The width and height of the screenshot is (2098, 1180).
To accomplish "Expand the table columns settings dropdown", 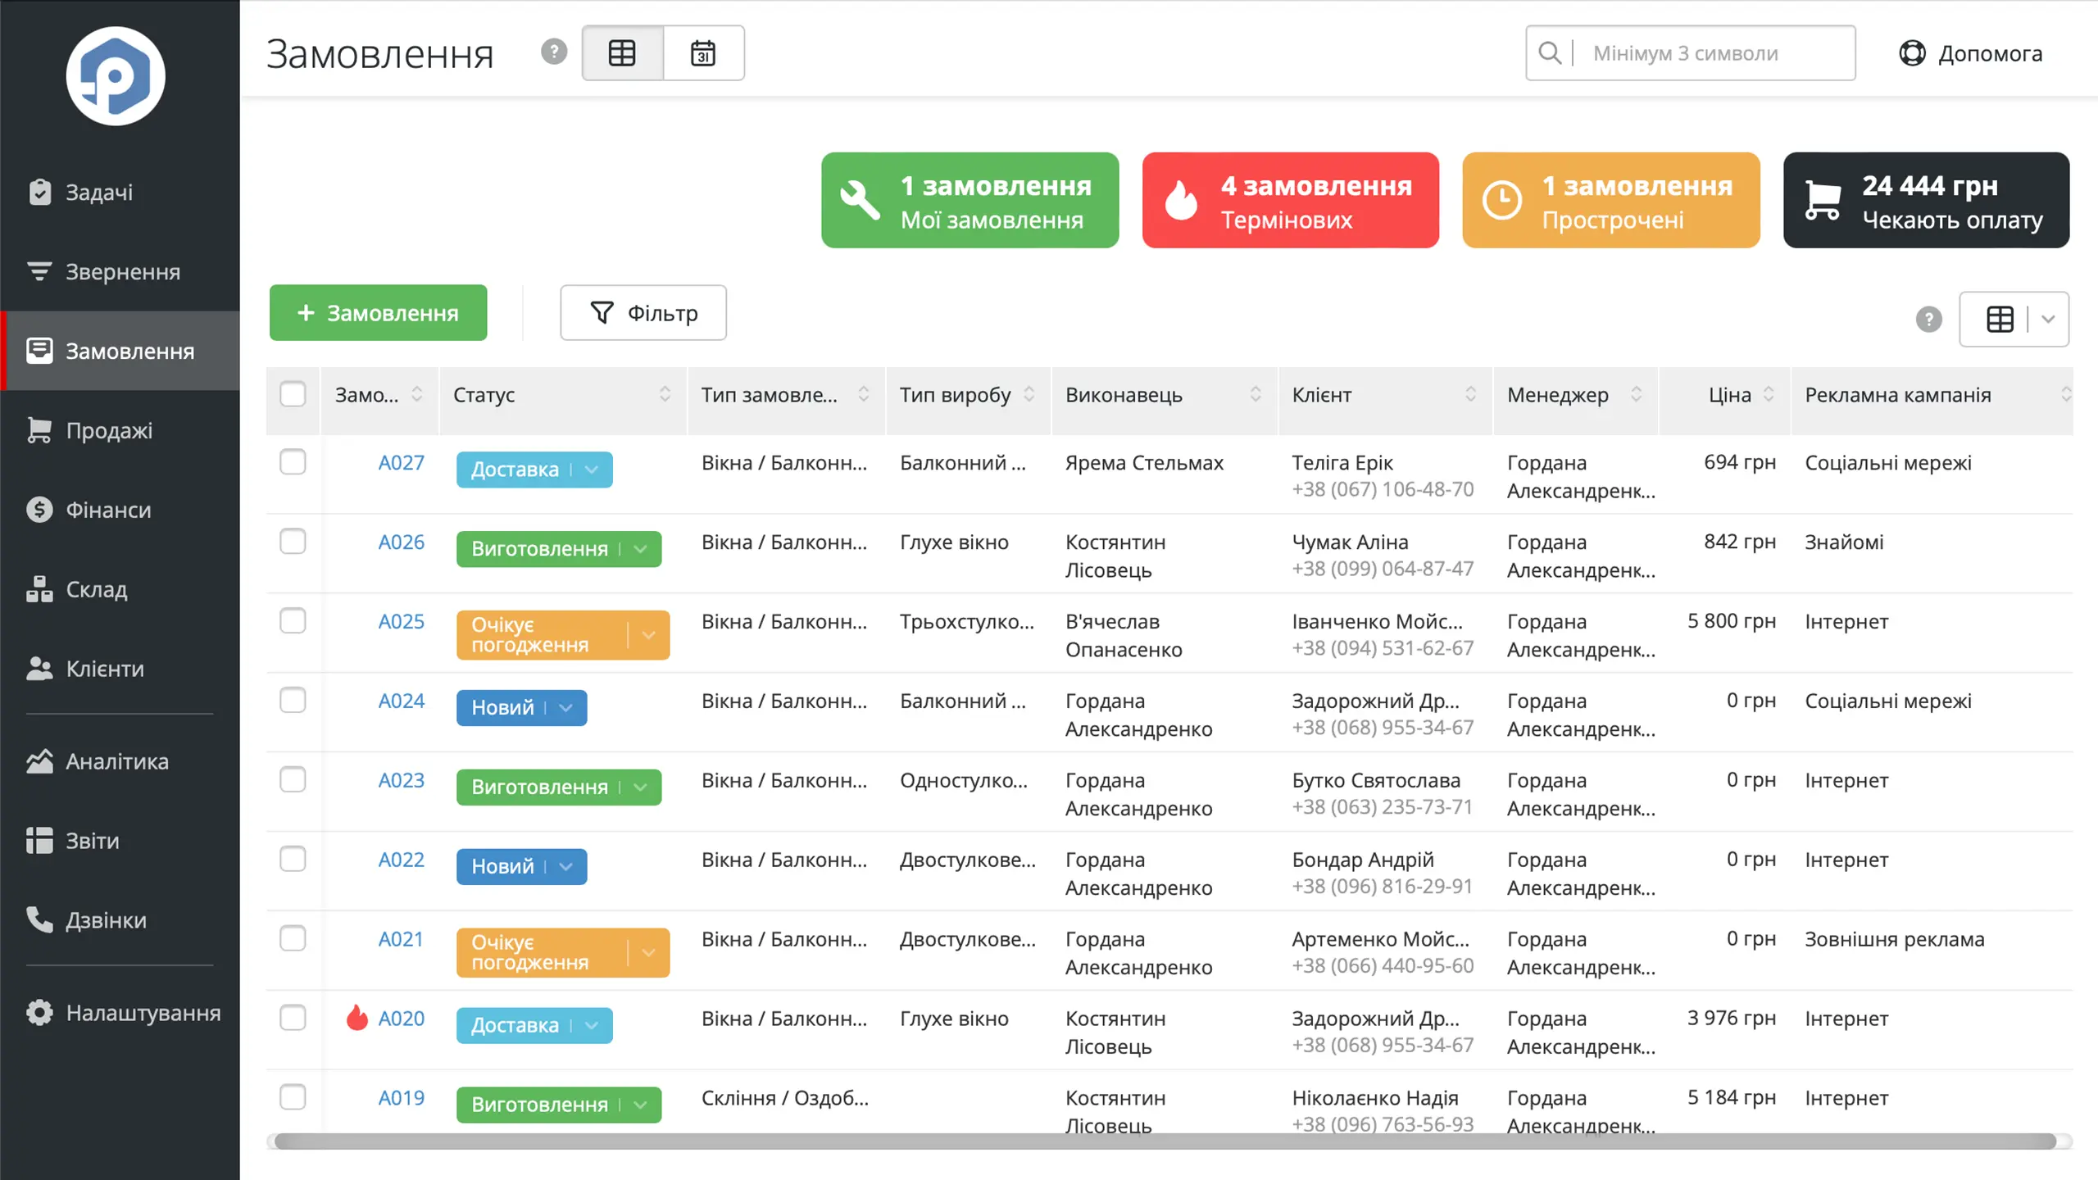I will [2048, 319].
